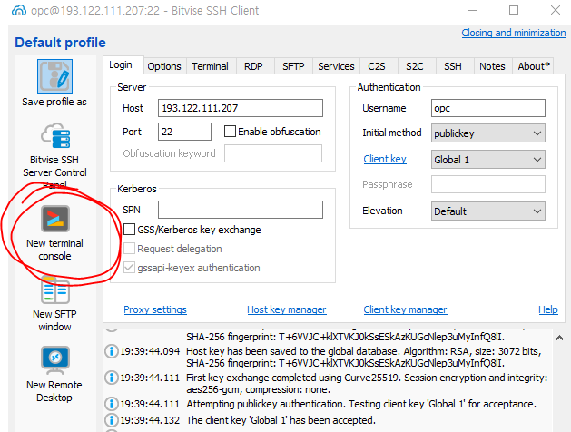Click the Help link

(548, 309)
